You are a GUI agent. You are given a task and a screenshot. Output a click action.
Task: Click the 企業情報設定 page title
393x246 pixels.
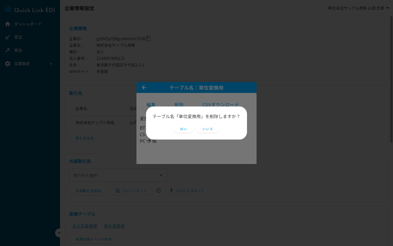pos(79,8)
